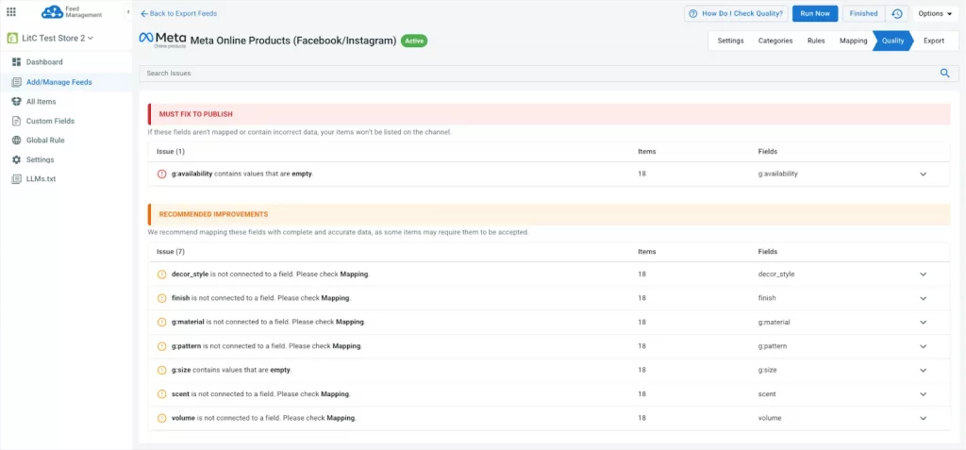The width and height of the screenshot is (966, 450).
Task: Open the apps grid icon
Action: pos(11,11)
